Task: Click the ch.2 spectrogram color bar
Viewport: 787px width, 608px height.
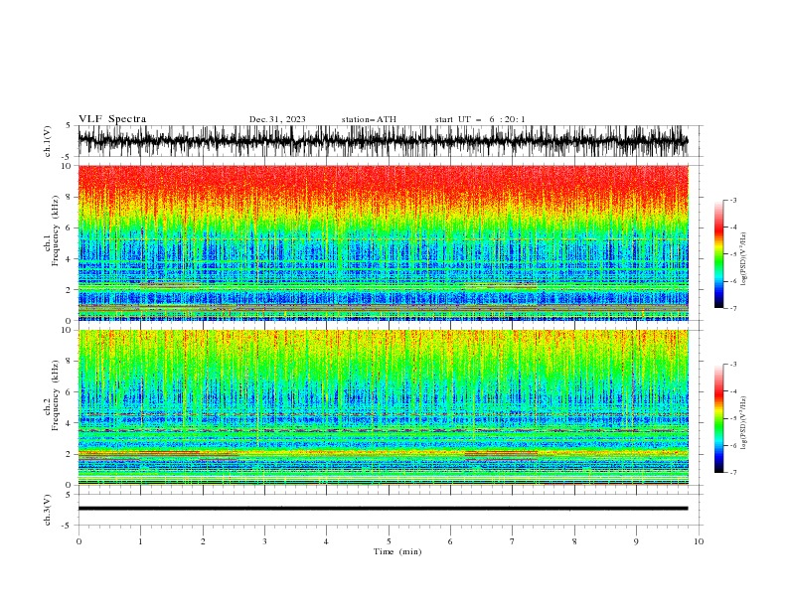Action: (718, 418)
